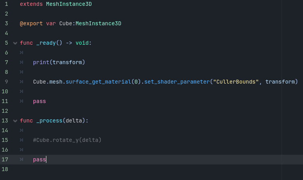Click the 'extends' keyword on line 1
Image resolution: width=303 pixels, height=180 pixels.
pyautogui.click(x=31, y=4)
